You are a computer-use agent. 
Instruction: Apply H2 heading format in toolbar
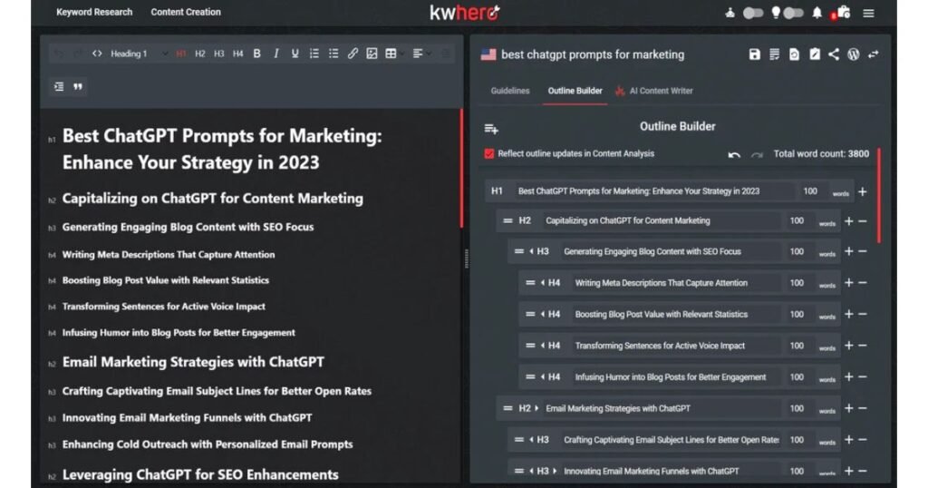coord(200,54)
